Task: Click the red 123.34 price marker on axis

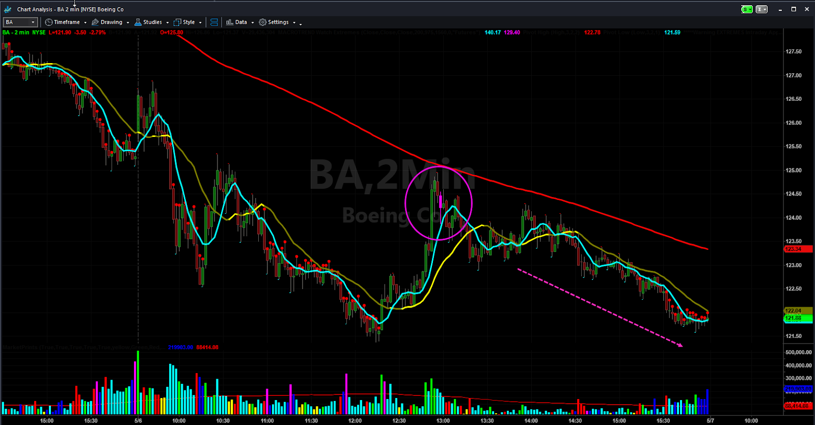Action: [x=798, y=249]
